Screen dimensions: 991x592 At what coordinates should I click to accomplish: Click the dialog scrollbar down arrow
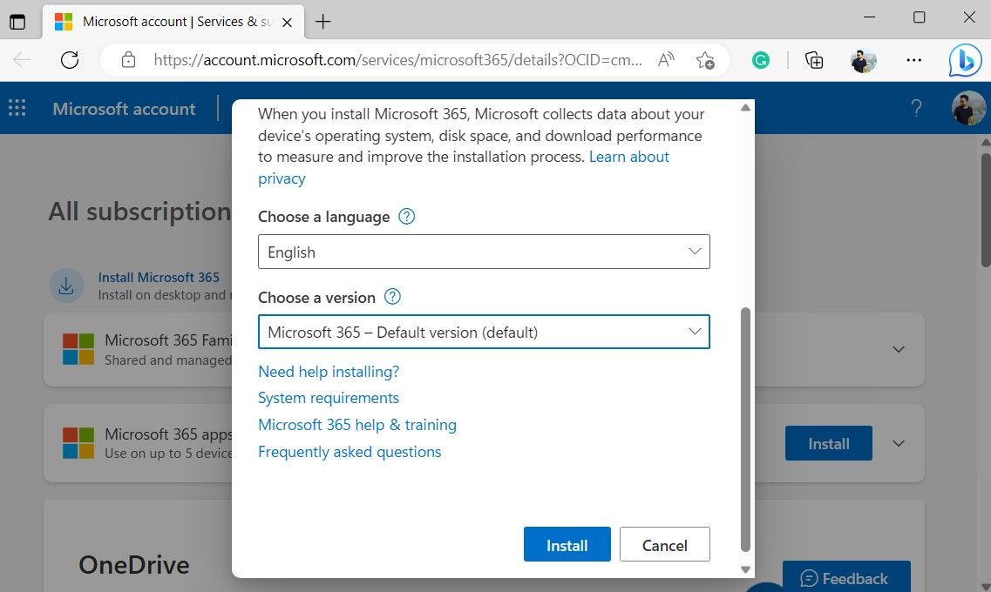pos(745,569)
